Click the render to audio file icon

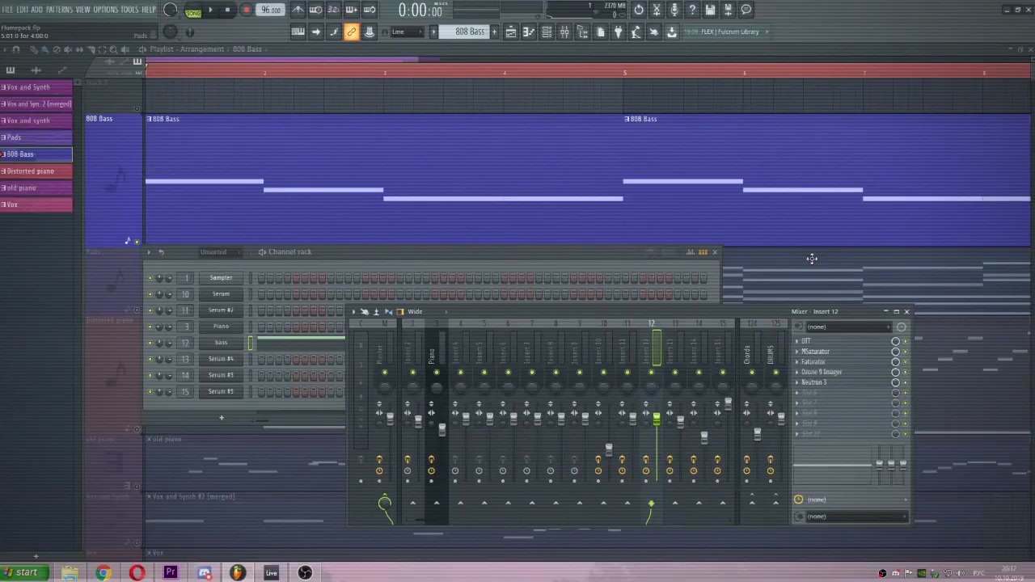click(728, 10)
